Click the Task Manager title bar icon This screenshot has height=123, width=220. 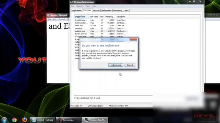tap(71, 2)
